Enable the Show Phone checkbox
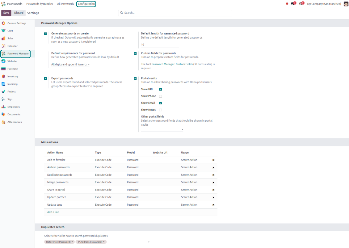This screenshot has height=248, width=349. click(161, 96)
